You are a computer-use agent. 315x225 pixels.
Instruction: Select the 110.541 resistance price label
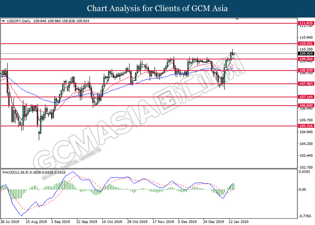[306, 44]
